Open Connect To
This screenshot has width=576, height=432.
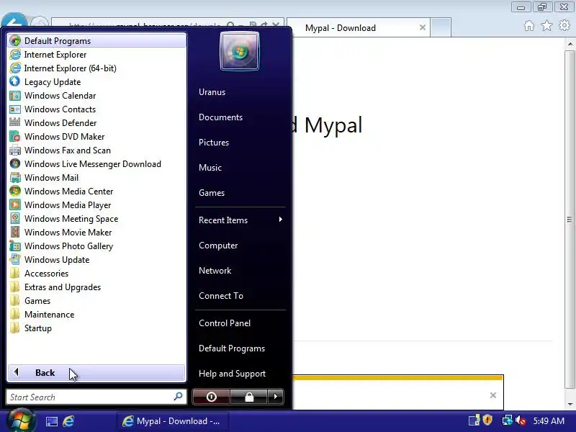coord(221,296)
